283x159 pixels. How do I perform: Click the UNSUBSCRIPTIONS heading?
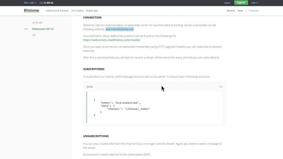pyautogui.click(x=96, y=136)
